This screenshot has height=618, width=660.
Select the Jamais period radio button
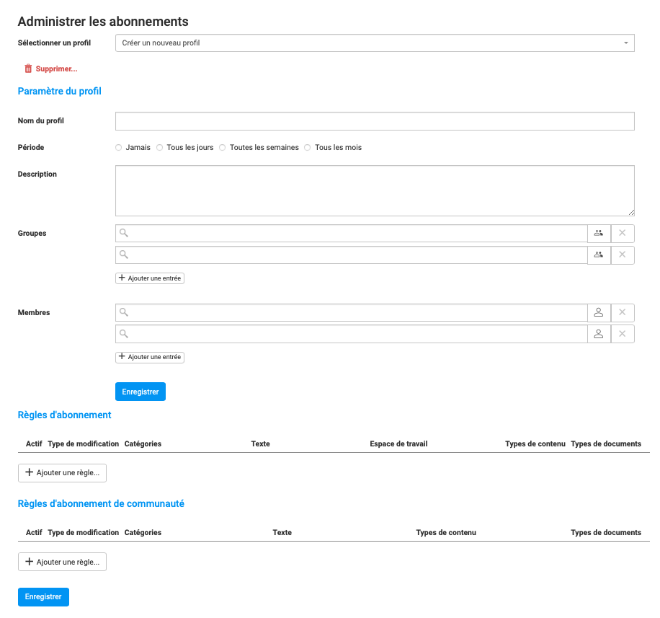[119, 148]
